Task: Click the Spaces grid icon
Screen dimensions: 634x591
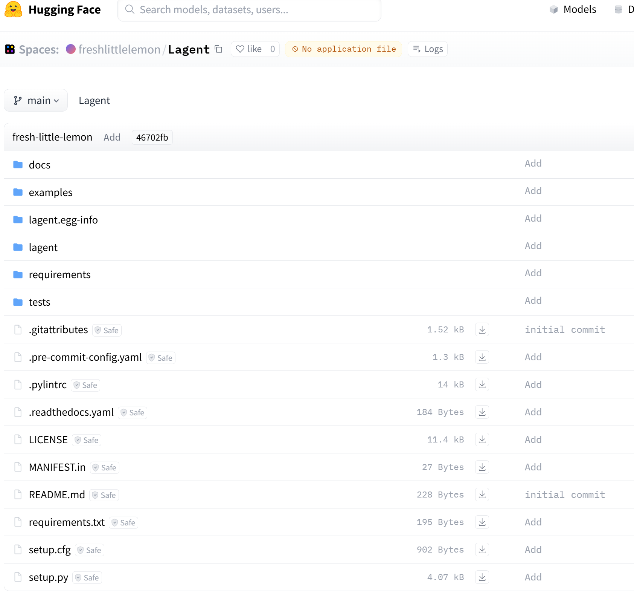Action: pos(10,49)
